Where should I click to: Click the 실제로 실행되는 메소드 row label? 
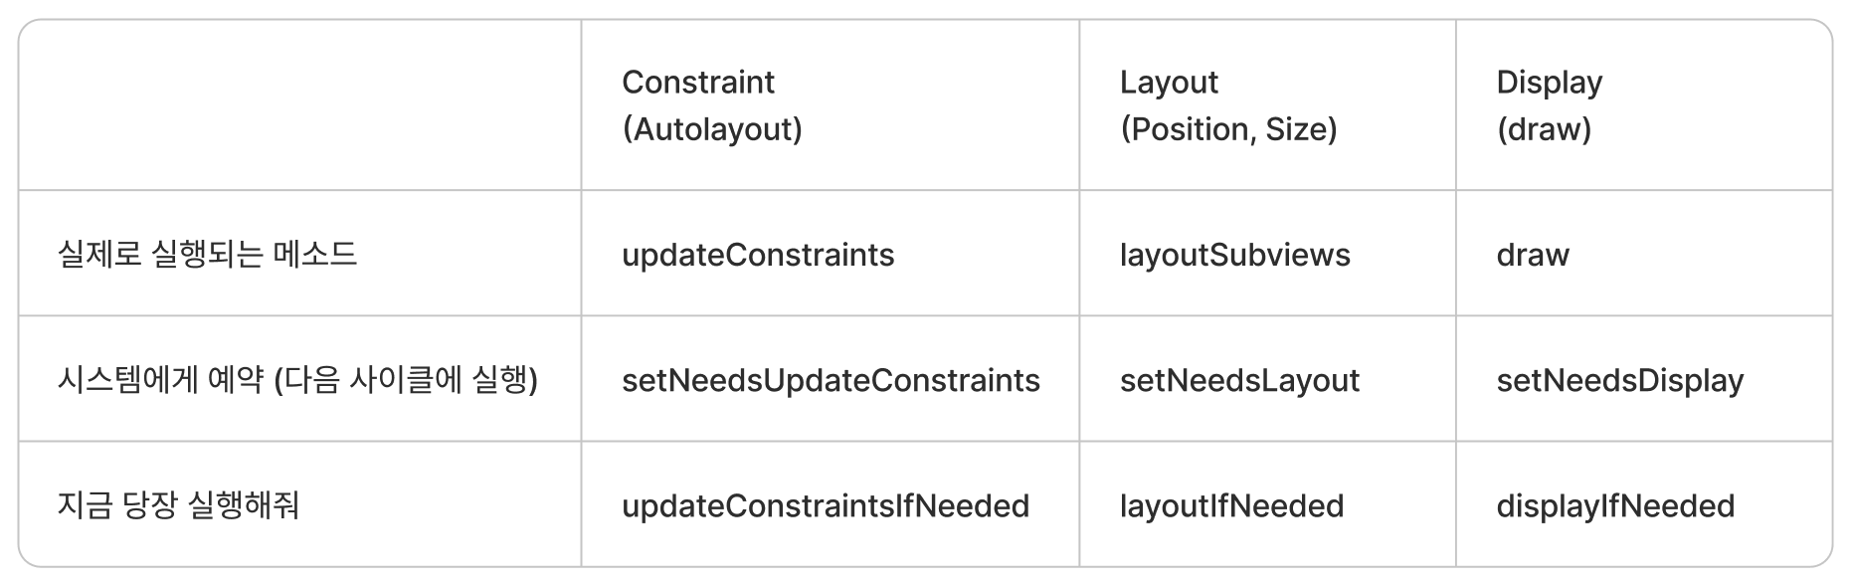pos(207,254)
